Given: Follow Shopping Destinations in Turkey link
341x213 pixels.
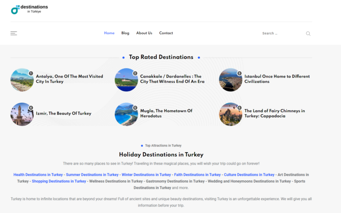Looking at the screenshot, I should (59, 181).
